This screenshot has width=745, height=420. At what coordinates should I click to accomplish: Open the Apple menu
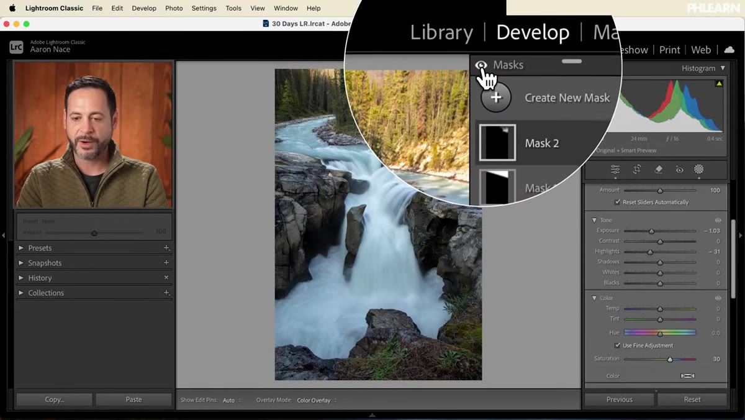[12, 8]
